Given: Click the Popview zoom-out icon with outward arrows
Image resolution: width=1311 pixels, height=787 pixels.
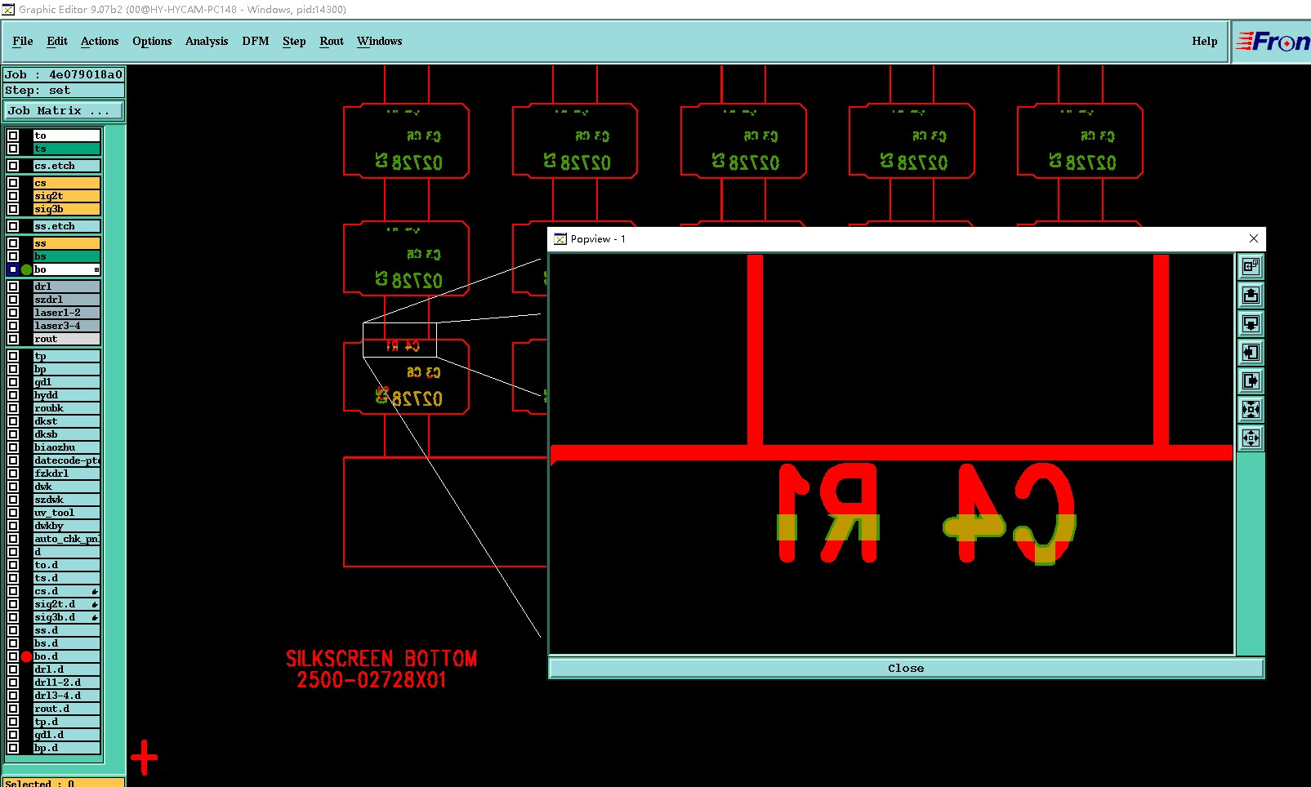Looking at the screenshot, I should [x=1251, y=438].
